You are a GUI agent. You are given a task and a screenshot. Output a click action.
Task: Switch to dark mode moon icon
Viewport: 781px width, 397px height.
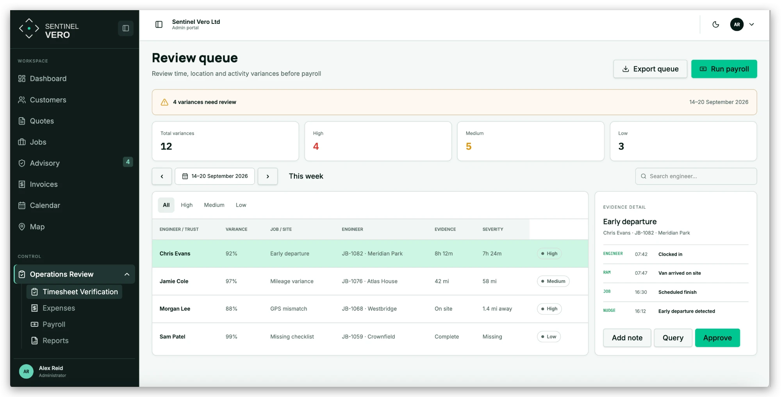[715, 24]
